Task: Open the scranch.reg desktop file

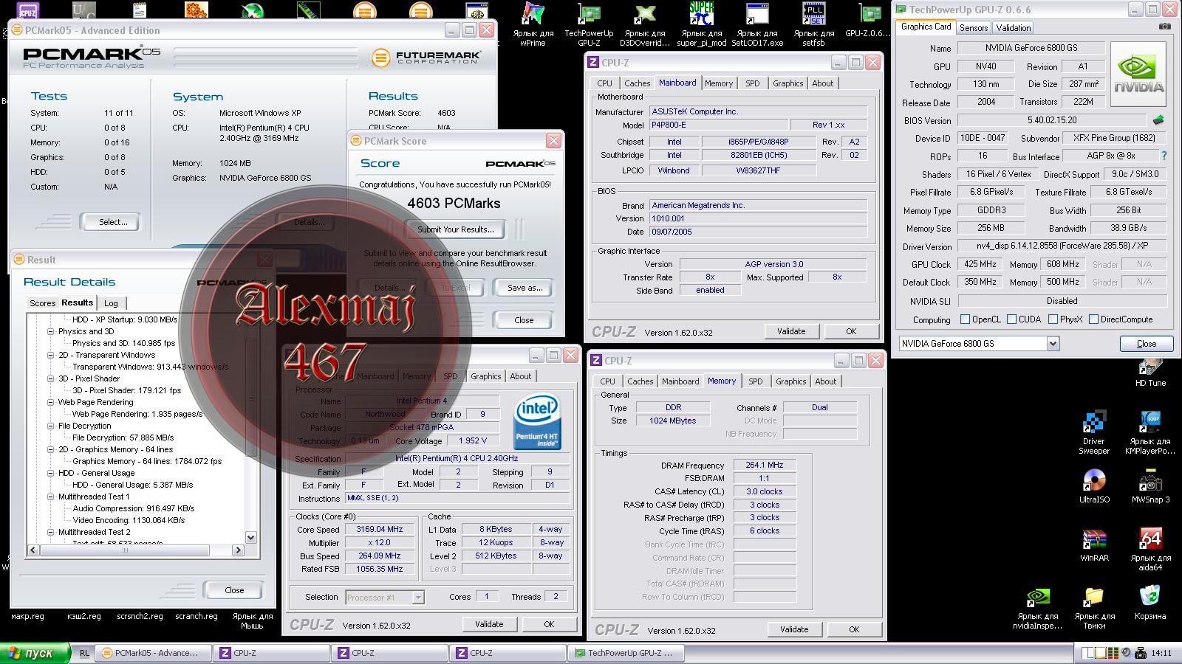Action: (x=197, y=616)
